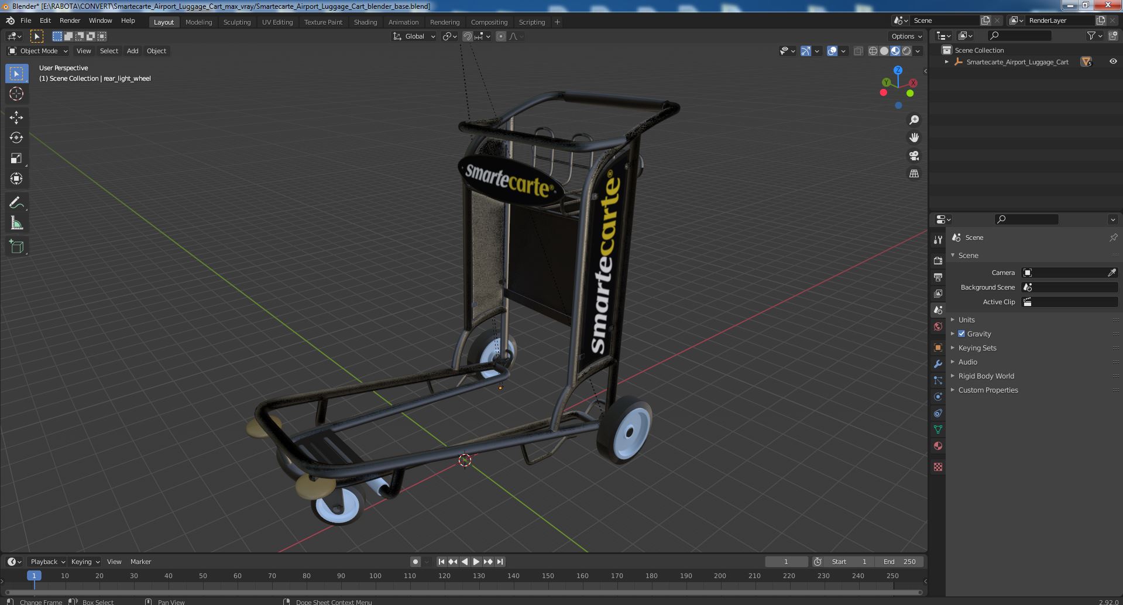Choose the Move tool
This screenshot has height=605, width=1123.
coord(16,117)
